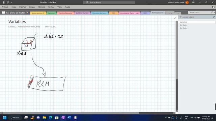Show hidden system tray icons

(x=166, y=118)
